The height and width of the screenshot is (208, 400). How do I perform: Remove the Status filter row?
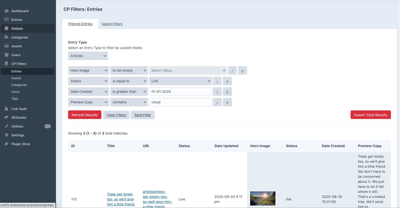click(x=217, y=81)
